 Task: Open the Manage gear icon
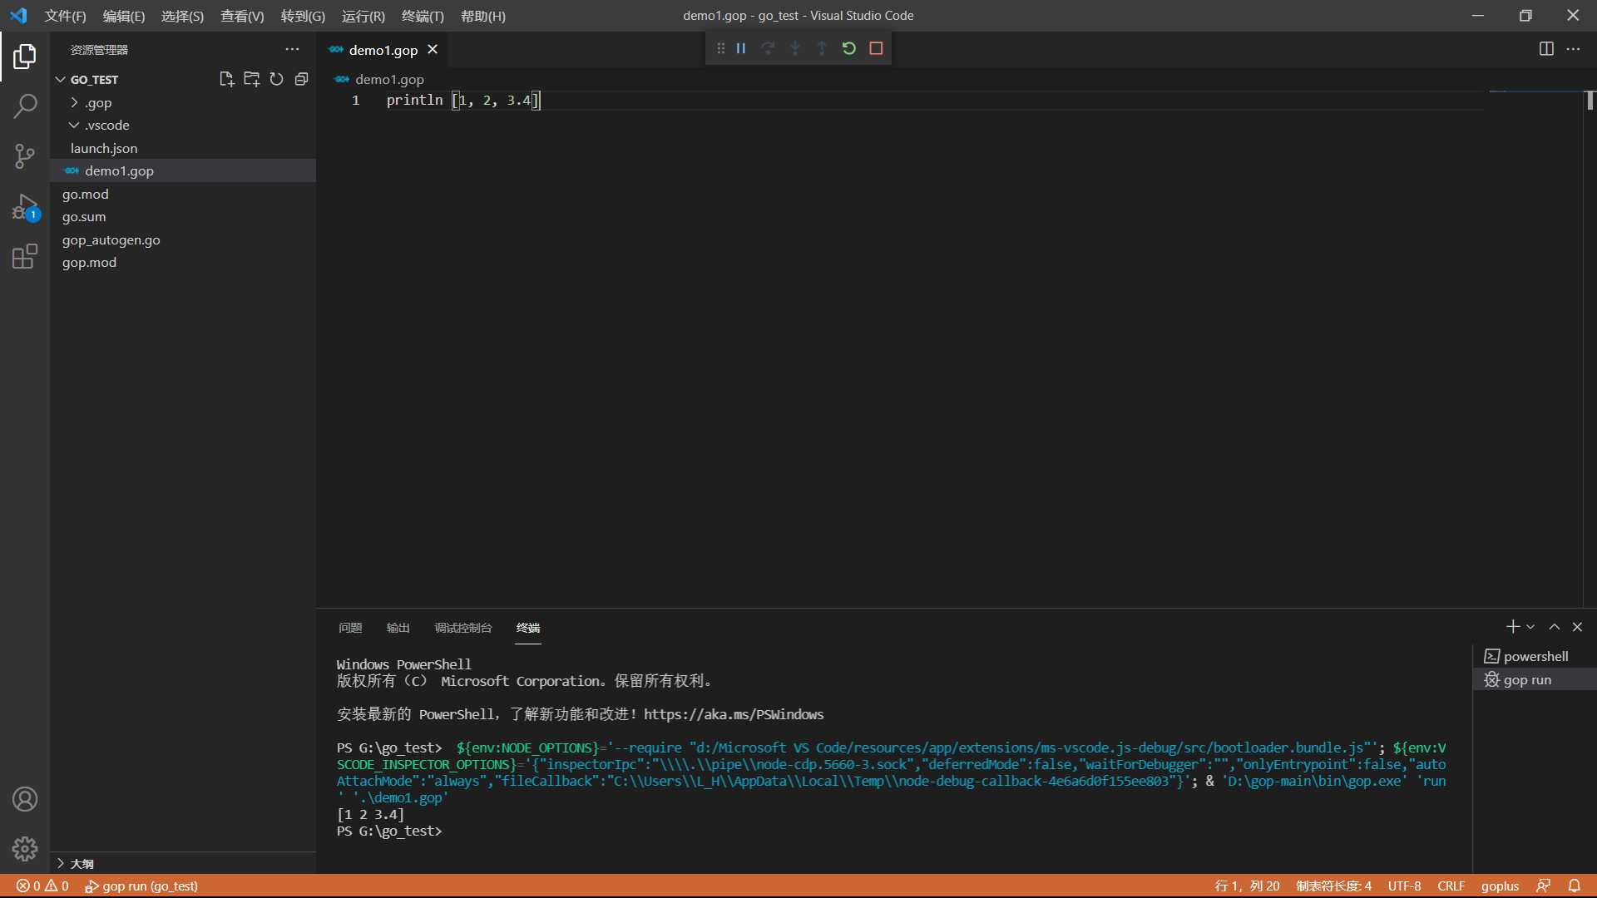pyautogui.click(x=25, y=849)
